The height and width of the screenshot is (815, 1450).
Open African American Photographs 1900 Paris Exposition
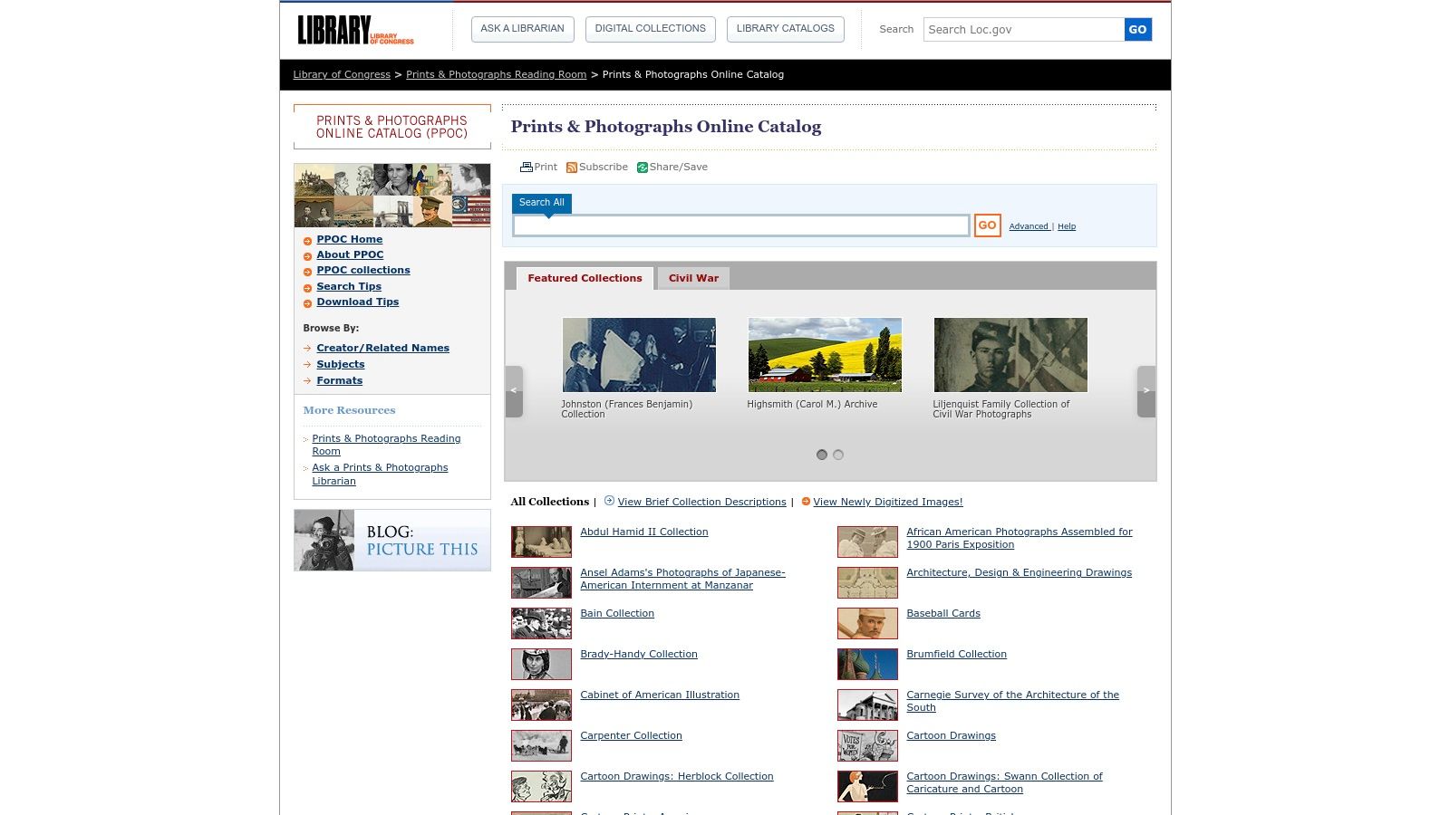1020,538
